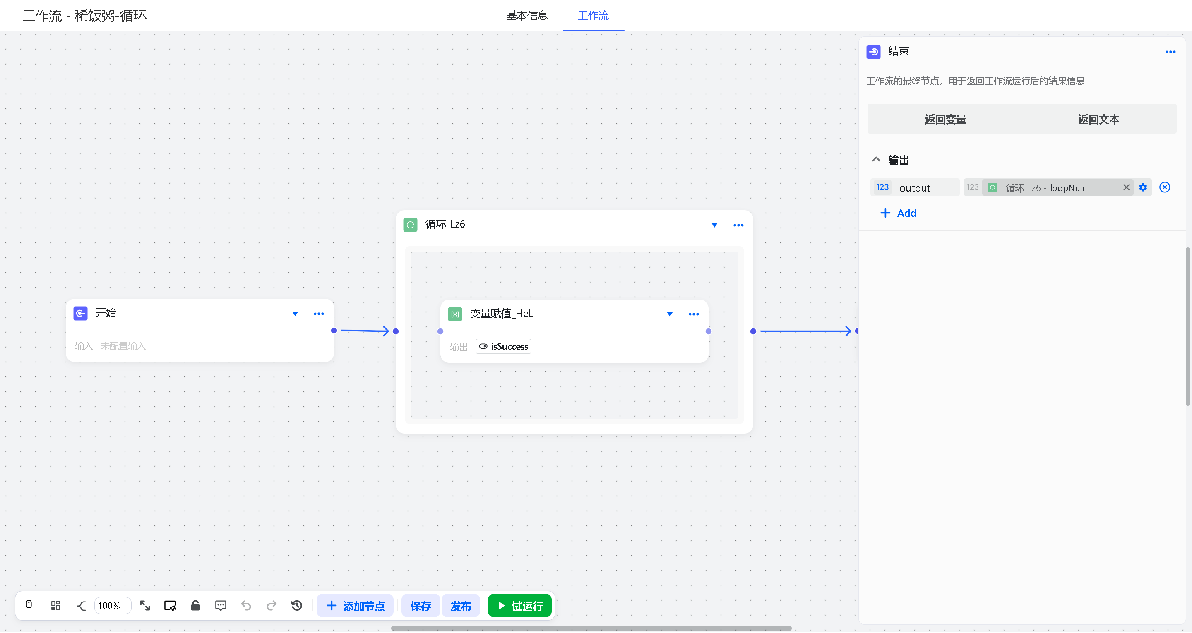1192x633 pixels.
Task: Expand the 循环_Lz6 node dropdown arrow
Action: click(714, 225)
